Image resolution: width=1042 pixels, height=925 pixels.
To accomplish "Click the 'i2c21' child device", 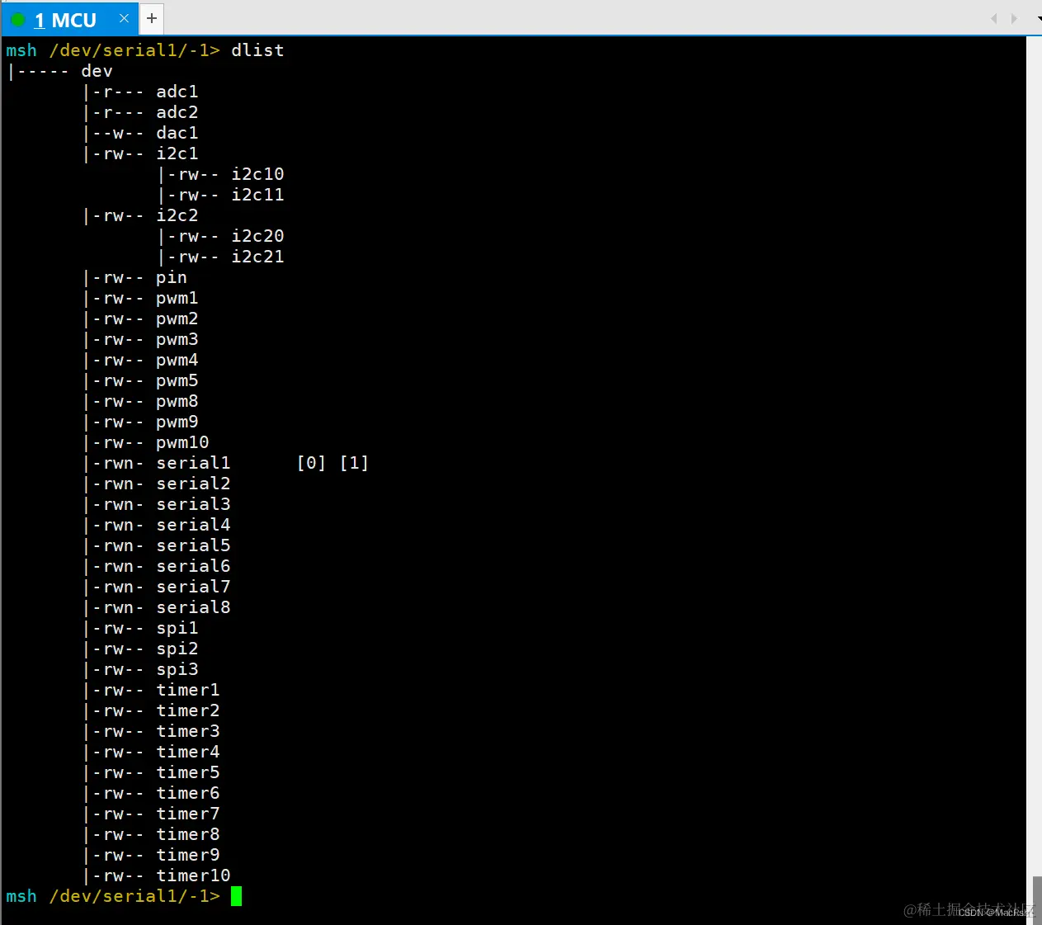I will (221, 257).
